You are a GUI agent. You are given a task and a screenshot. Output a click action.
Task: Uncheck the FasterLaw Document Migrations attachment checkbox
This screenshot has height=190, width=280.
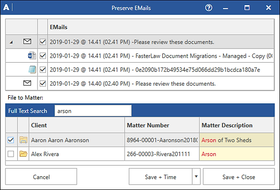[43, 56]
